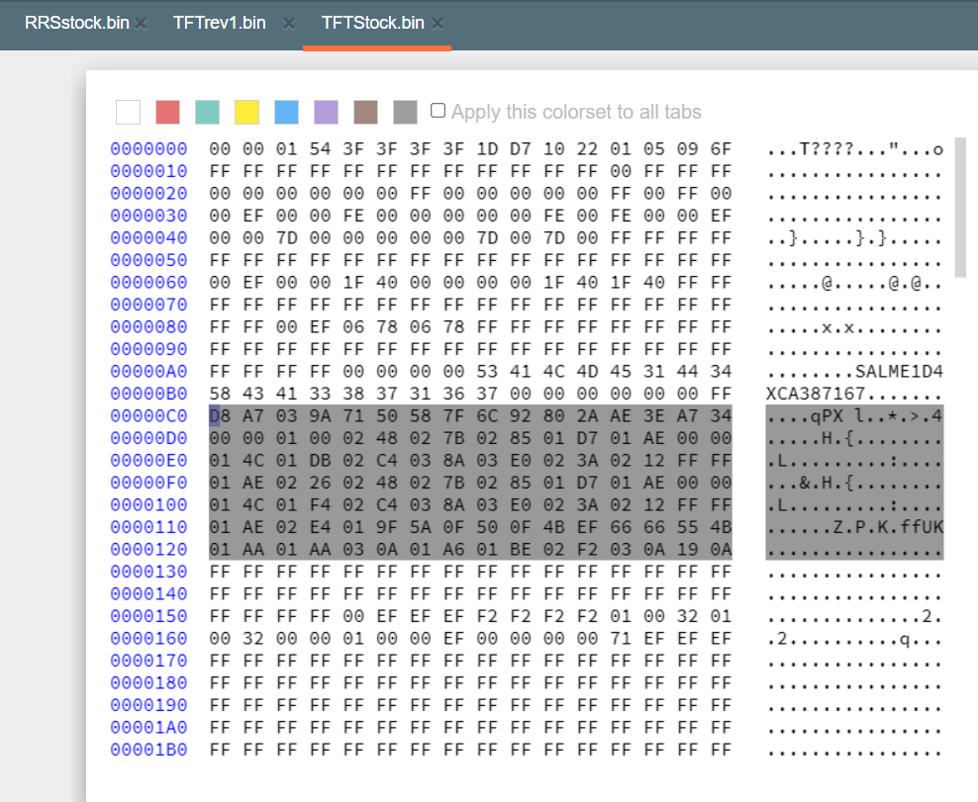
Task: Click offset address 00001B0
Action: [x=148, y=750]
